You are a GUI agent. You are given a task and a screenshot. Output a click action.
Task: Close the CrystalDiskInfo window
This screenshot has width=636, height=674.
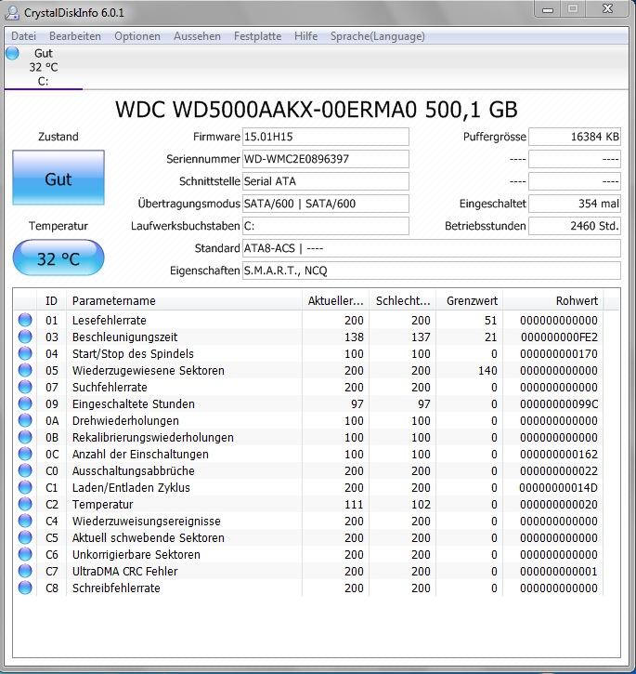tap(607, 9)
